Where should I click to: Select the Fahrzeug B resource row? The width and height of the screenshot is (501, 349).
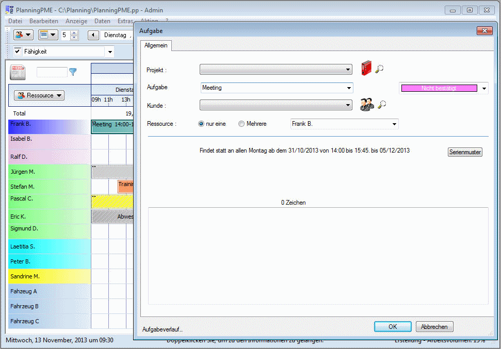[50, 306]
